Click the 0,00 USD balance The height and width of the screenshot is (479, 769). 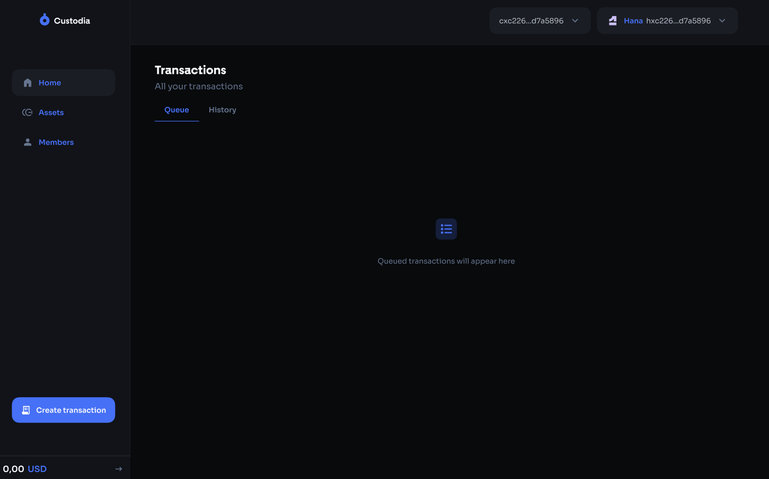25,469
